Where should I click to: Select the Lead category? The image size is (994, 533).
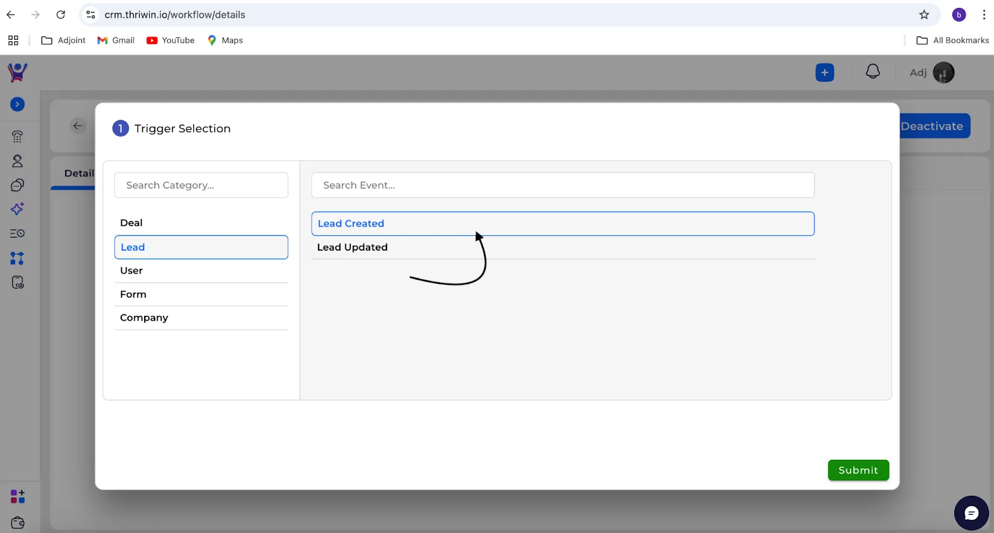[201, 247]
